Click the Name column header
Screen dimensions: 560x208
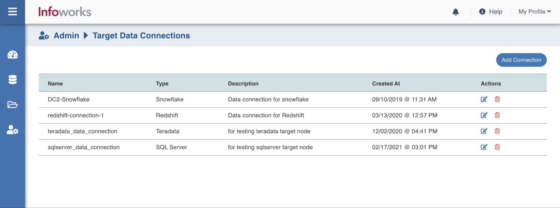point(55,83)
